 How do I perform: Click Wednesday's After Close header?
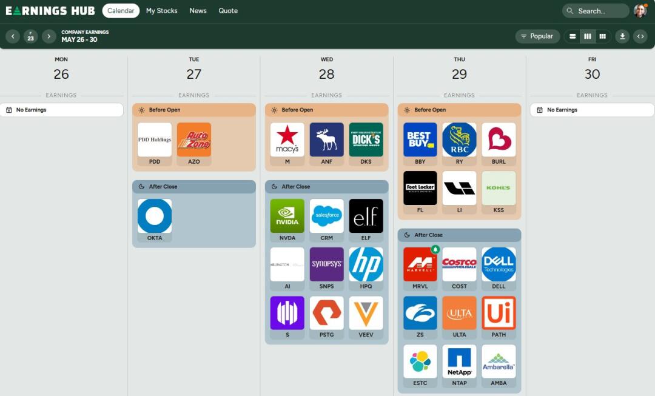click(x=327, y=187)
